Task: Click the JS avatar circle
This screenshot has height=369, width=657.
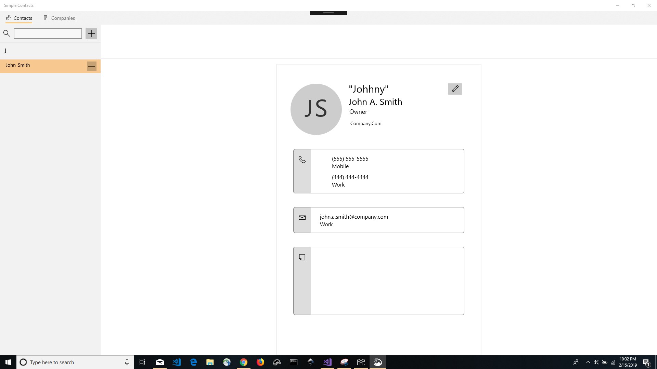Action: tap(316, 109)
